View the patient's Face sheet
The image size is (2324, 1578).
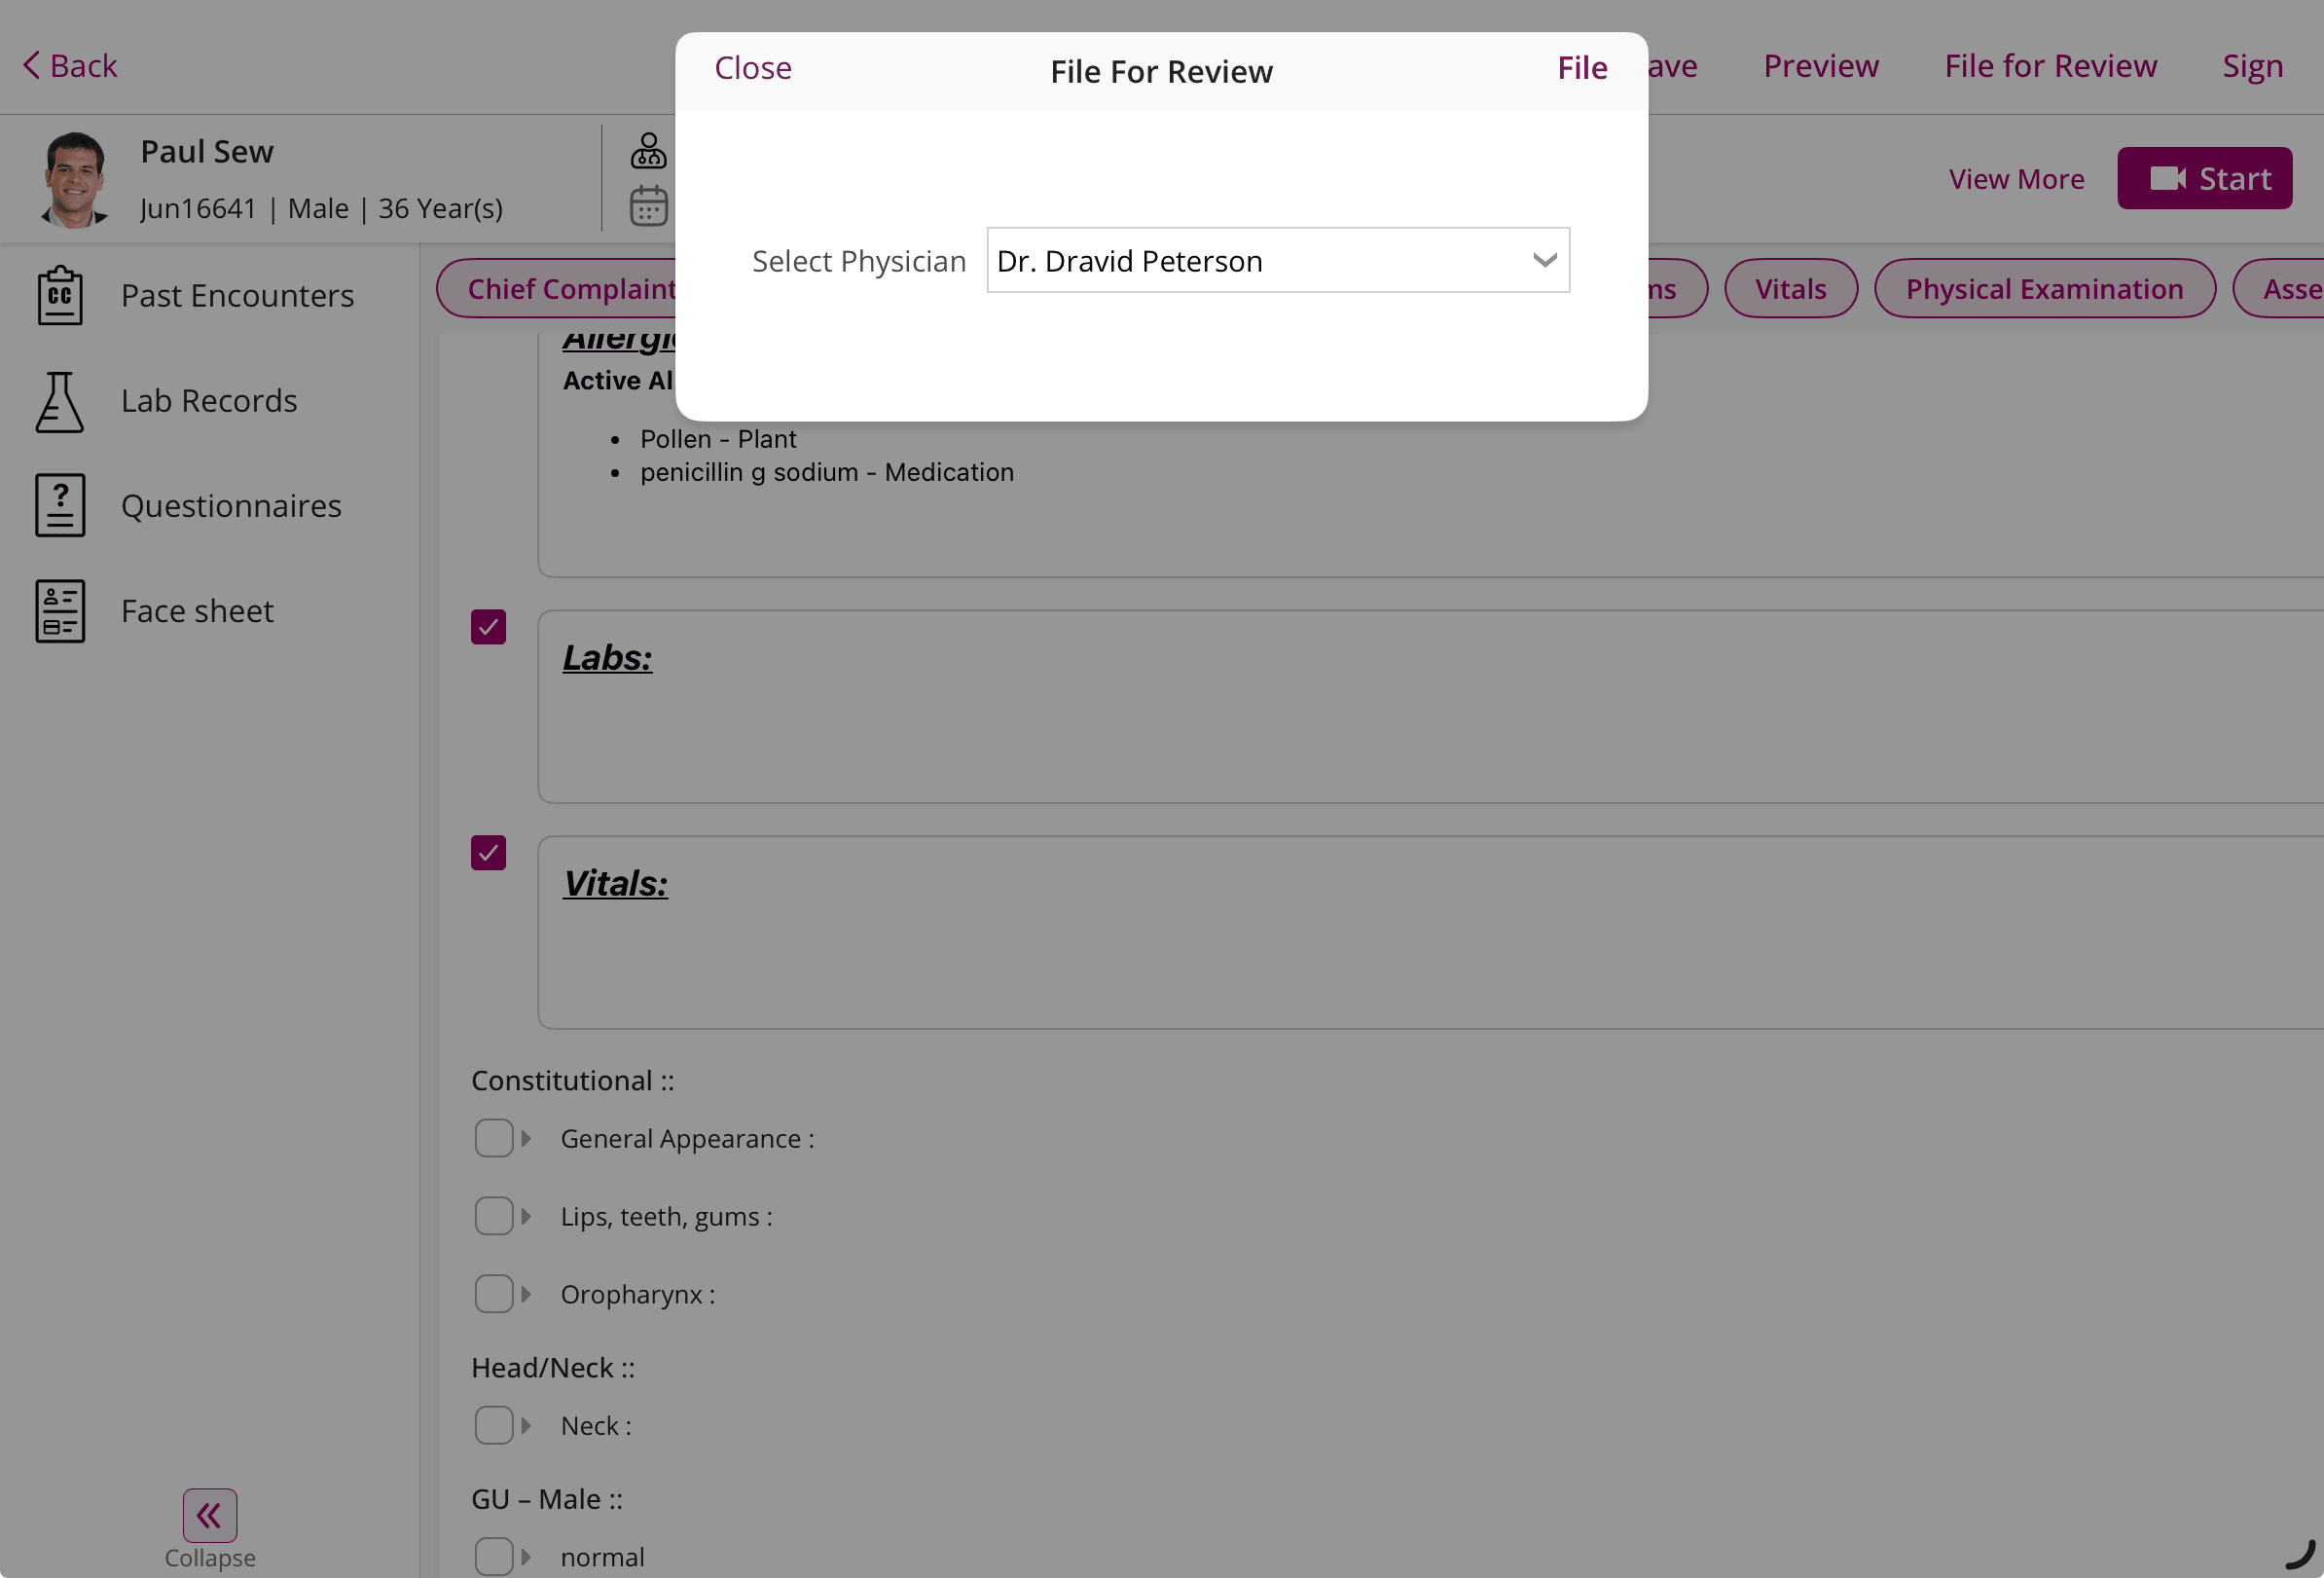[197, 610]
